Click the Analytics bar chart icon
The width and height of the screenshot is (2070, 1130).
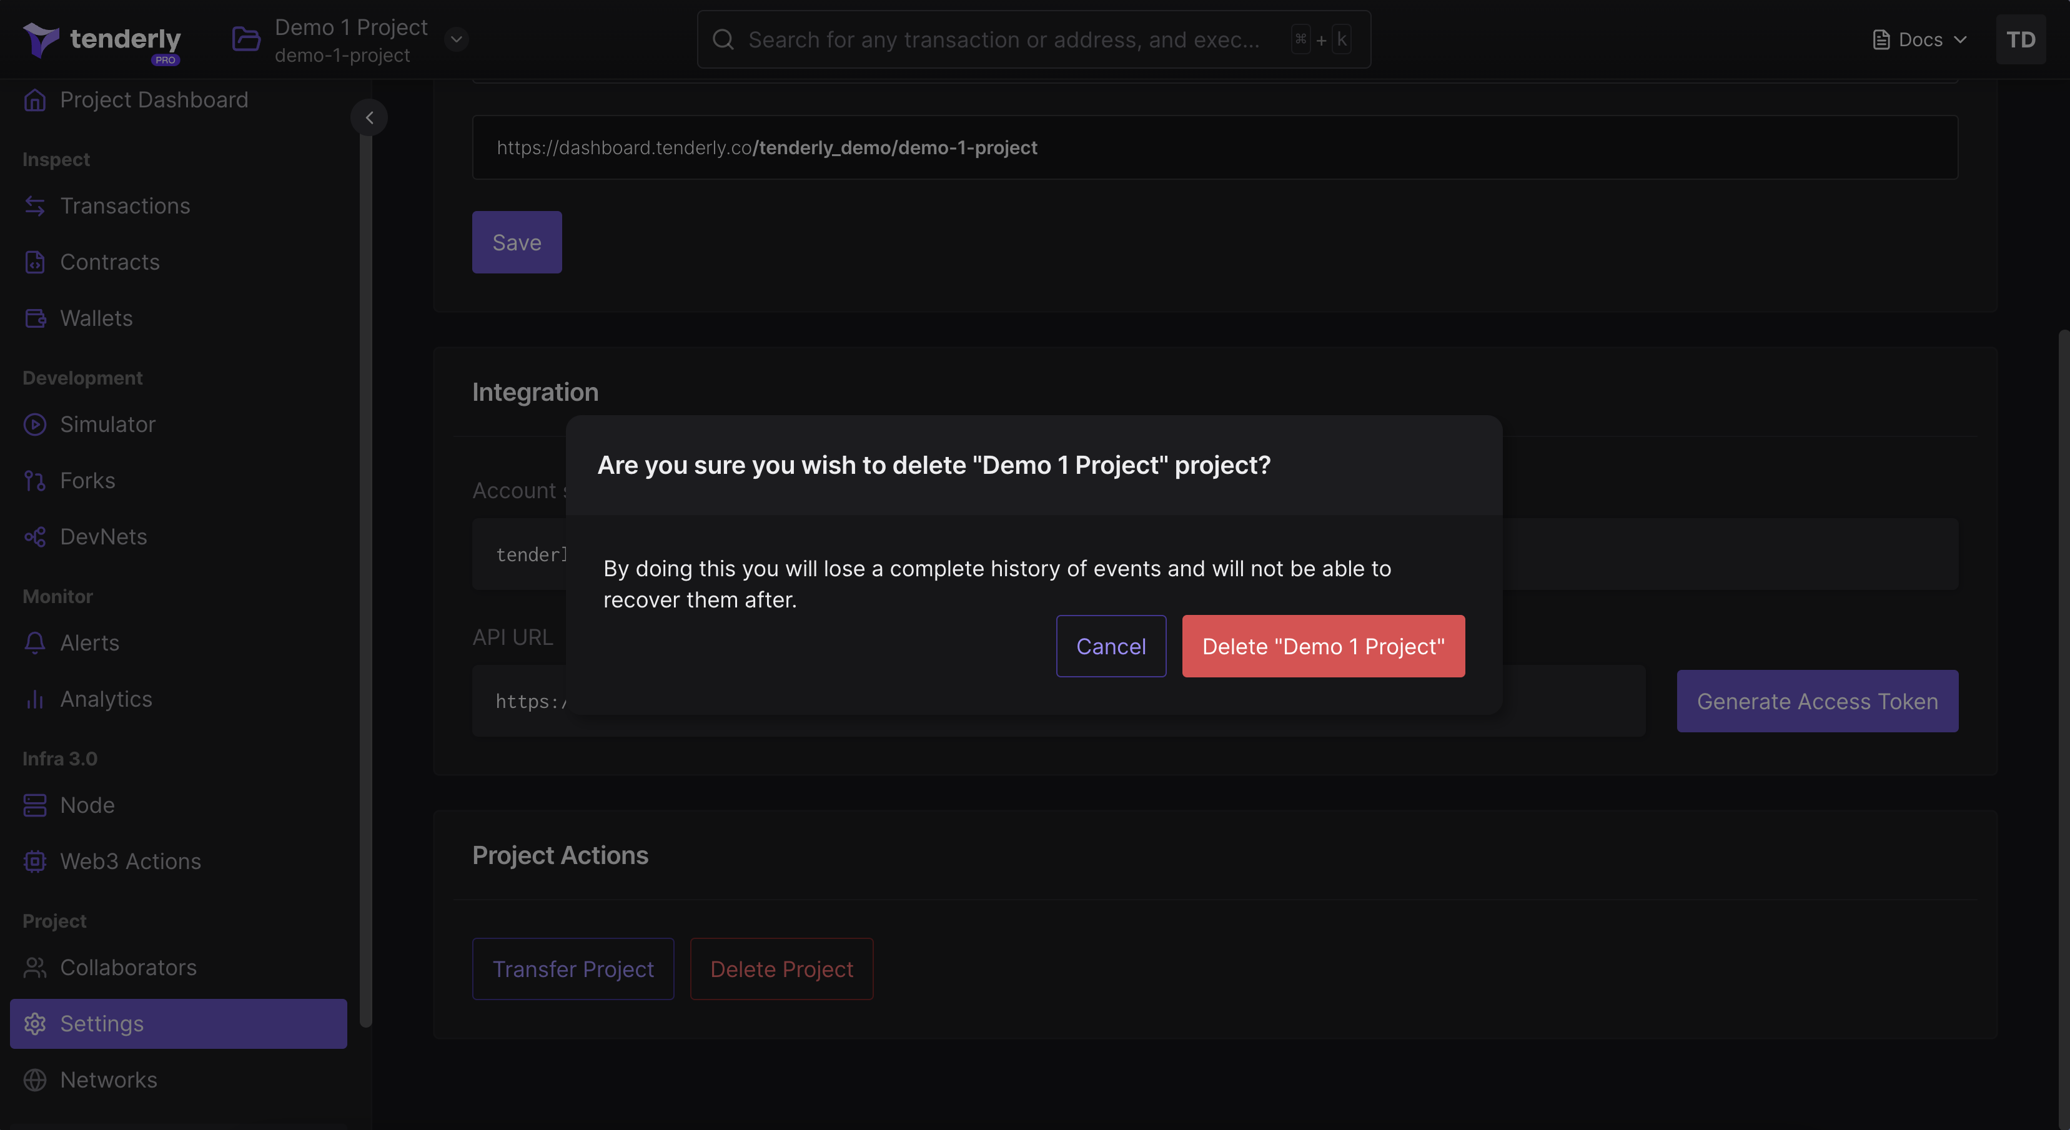34,699
